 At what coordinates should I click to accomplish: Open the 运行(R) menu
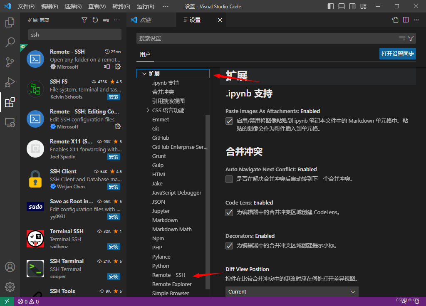pos(145,6)
